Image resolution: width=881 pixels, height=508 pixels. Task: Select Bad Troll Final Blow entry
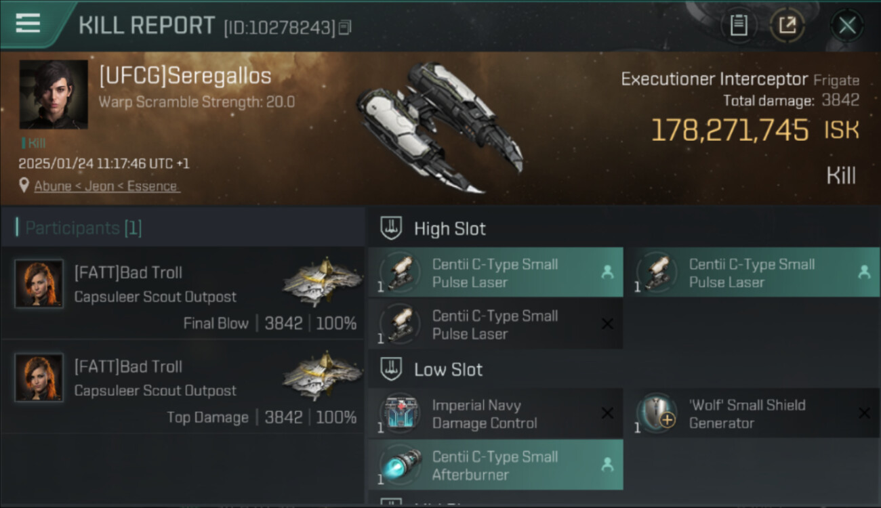(183, 293)
